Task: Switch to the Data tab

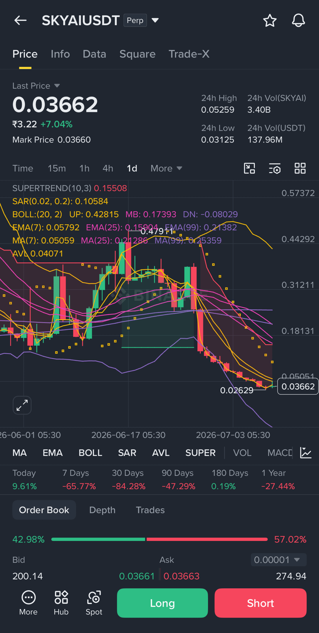Action: tap(94, 54)
